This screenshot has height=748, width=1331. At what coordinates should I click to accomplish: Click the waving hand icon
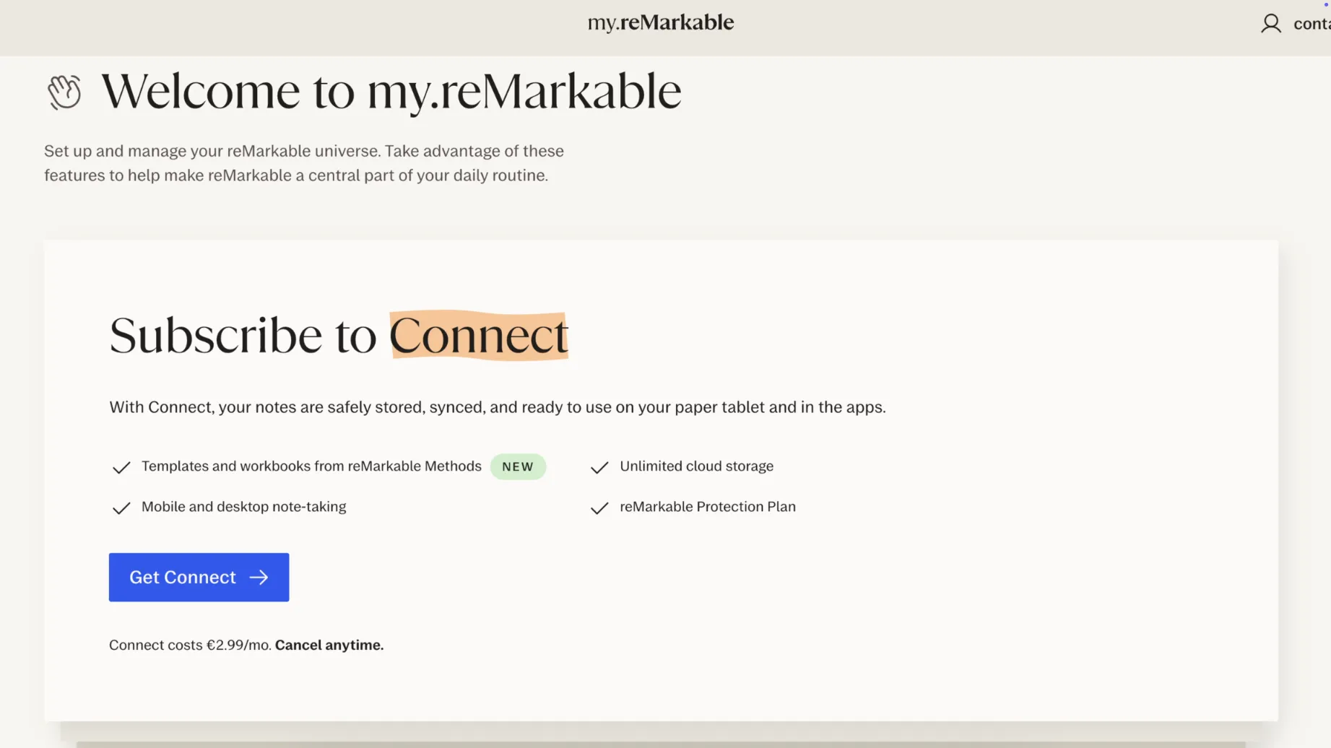64,92
